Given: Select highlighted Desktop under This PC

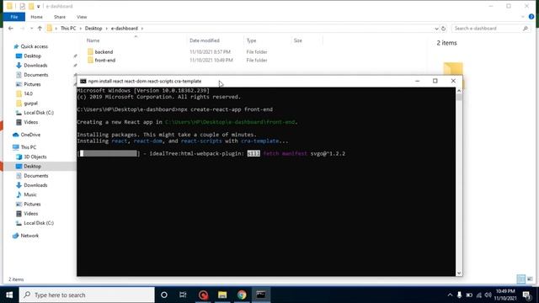Looking at the screenshot, I should click(32, 167).
